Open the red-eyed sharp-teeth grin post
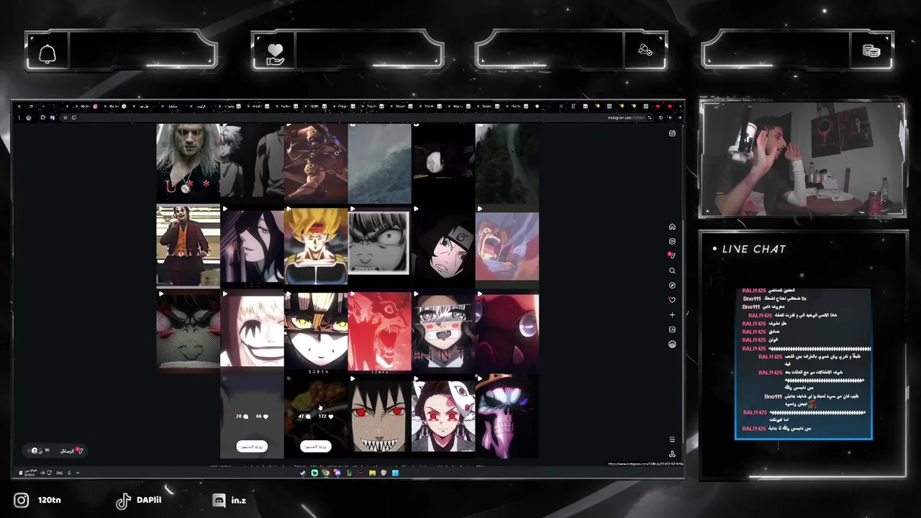 pyautogui.click(x=379, y=416)
